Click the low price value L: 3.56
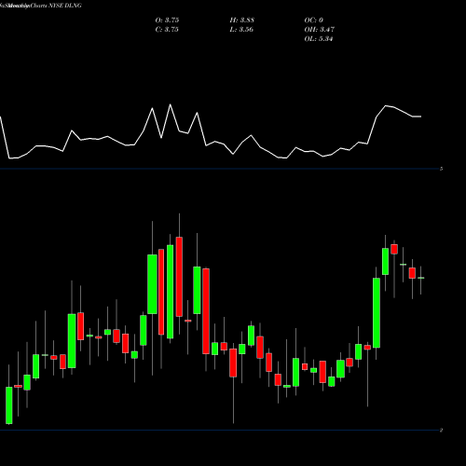This screenshot has width=466, height=466. [241, 30]
